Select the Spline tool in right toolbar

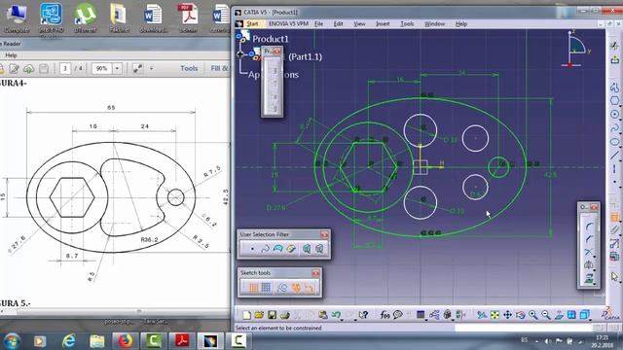[614, 127]
